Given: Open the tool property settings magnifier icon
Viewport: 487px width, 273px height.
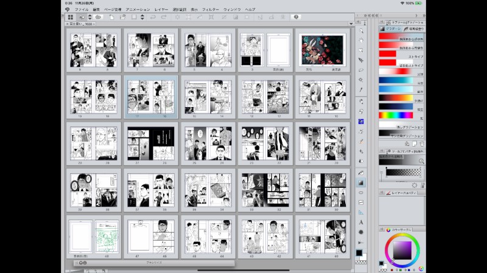Looking at the screenshot, I should (x=421, y=161).
